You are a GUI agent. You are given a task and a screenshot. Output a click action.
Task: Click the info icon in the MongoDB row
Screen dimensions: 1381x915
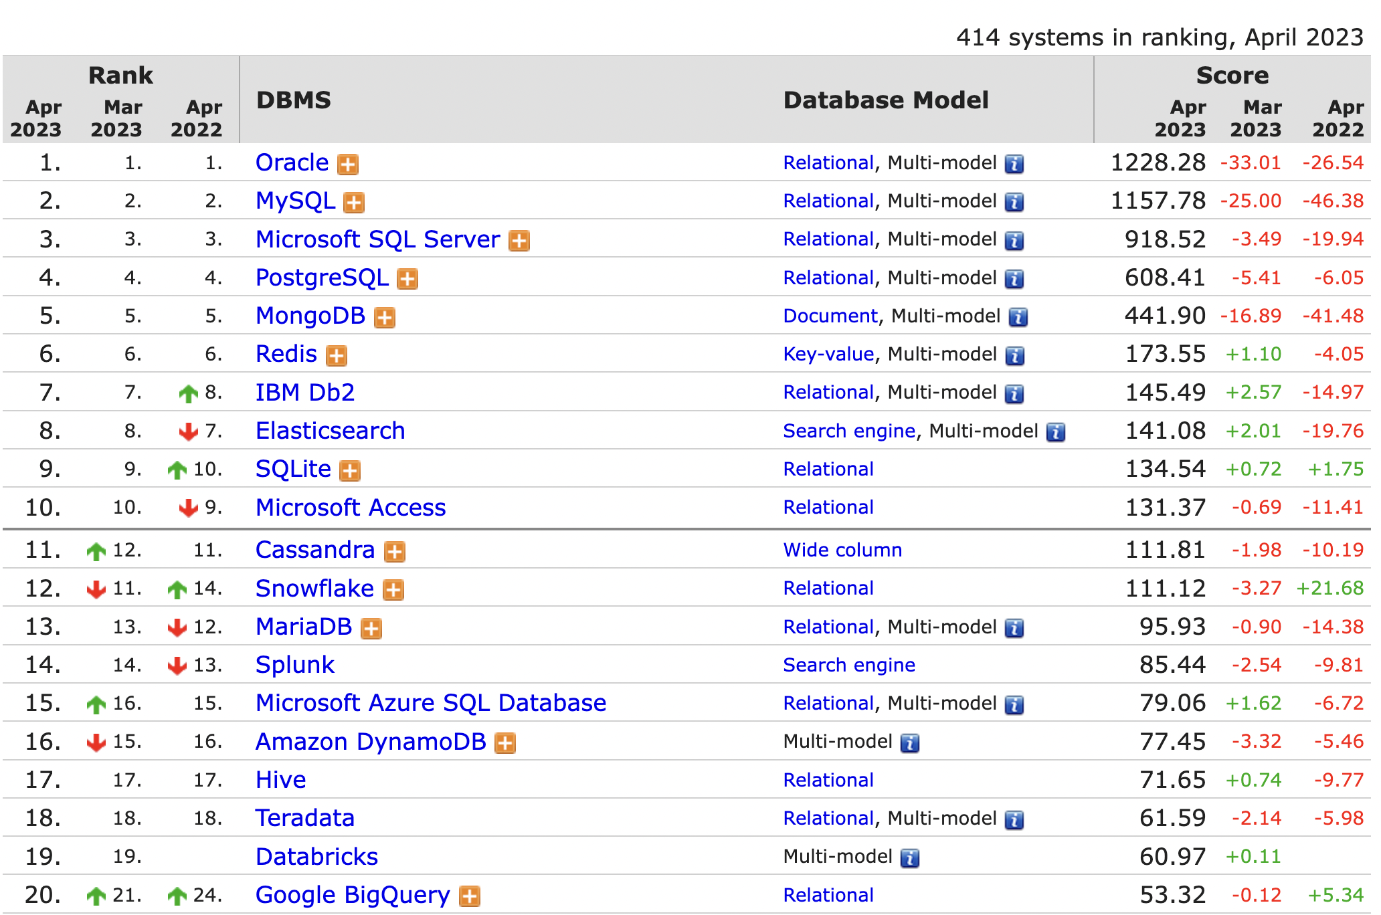[x=1018, y=317]
